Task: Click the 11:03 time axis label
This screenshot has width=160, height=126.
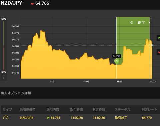Action: pos(153,82)
